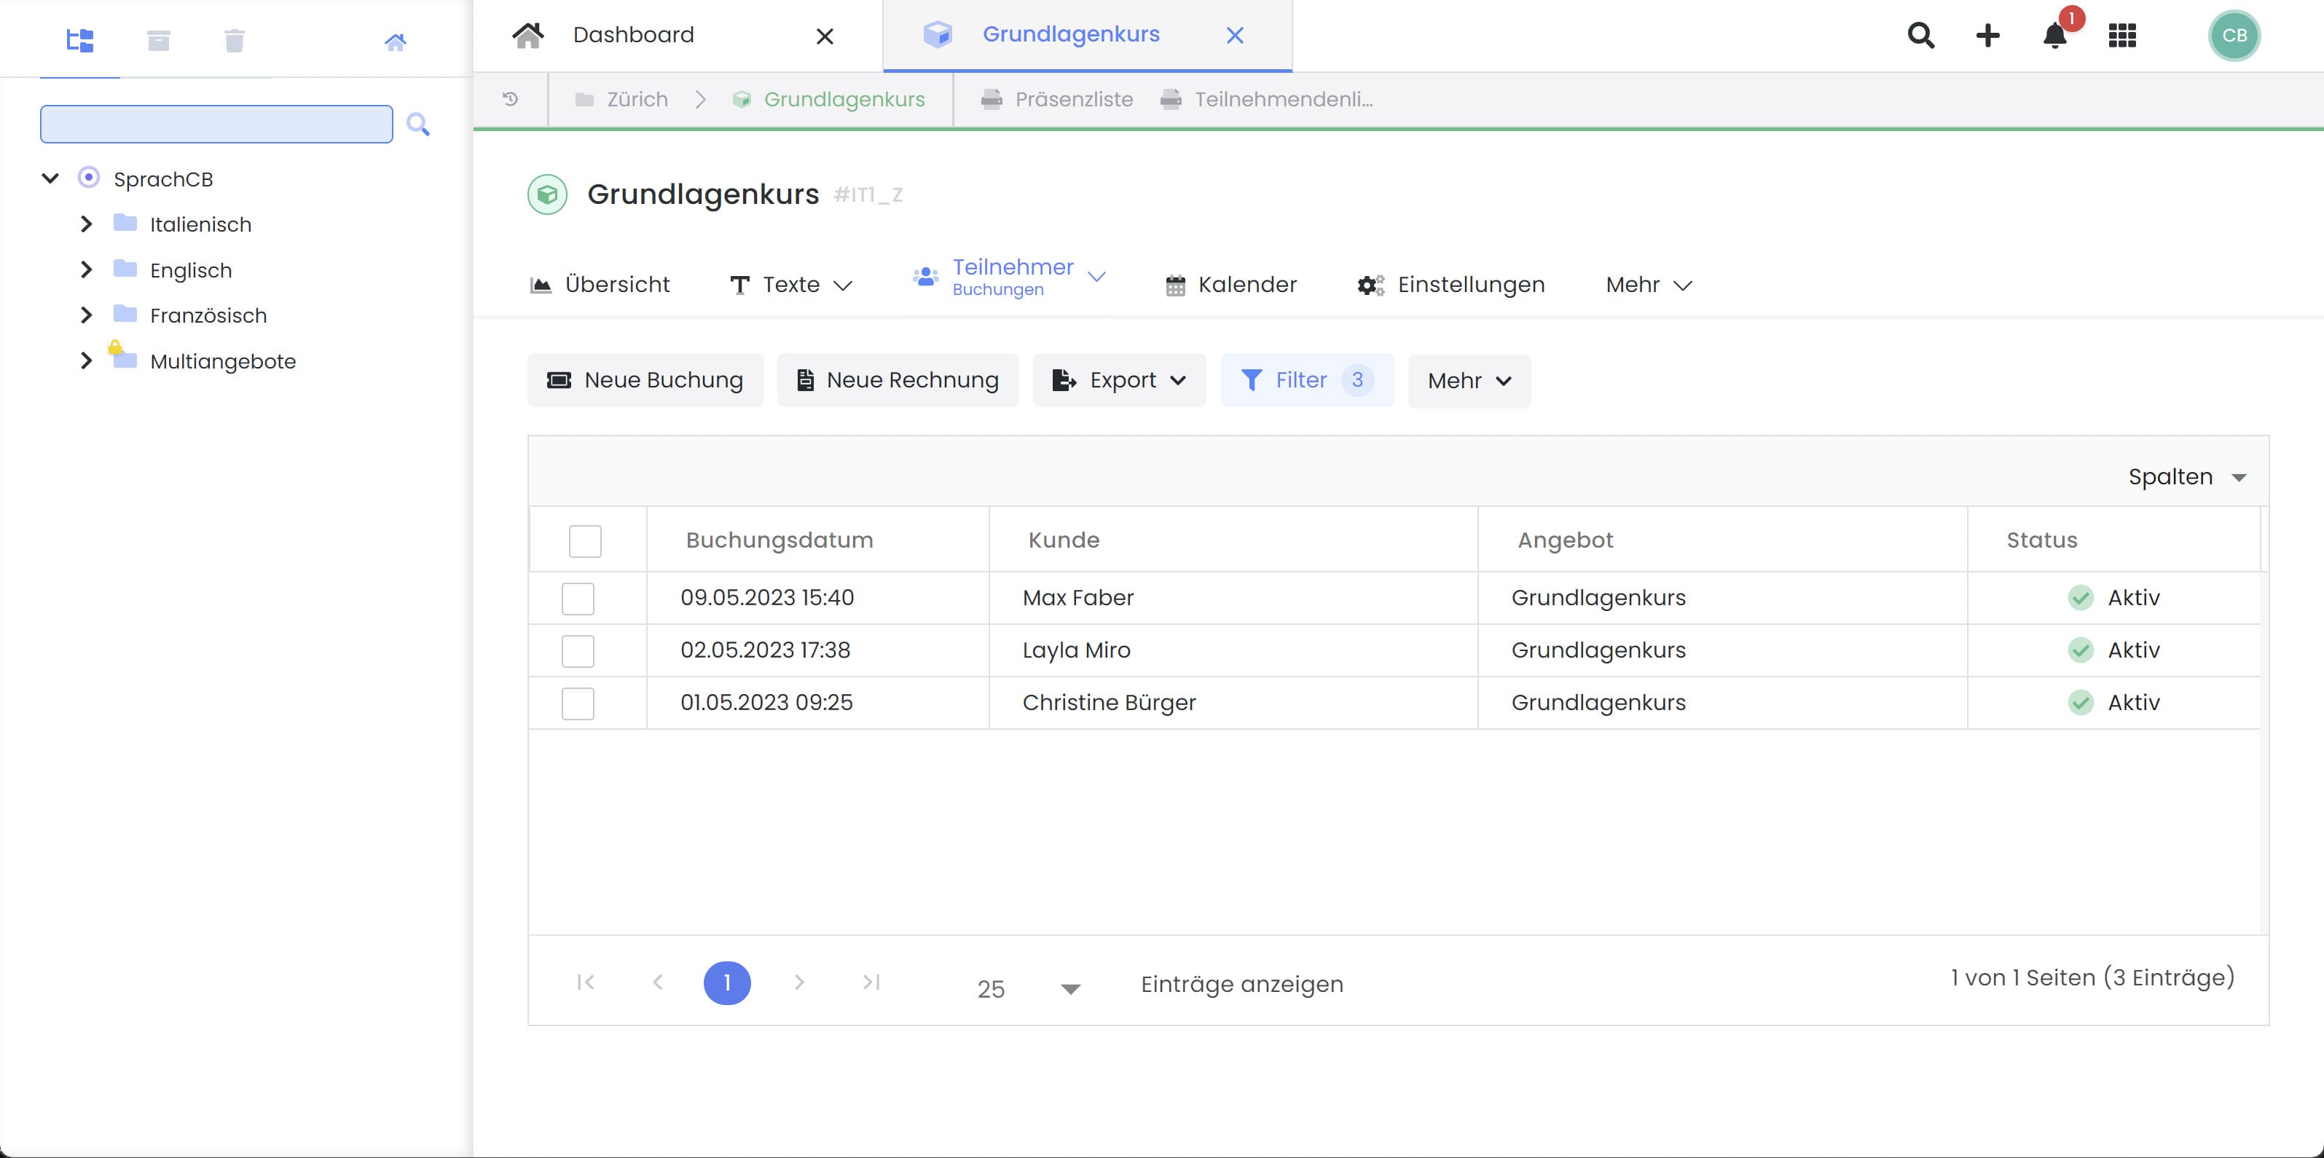Open the Spalten columns dropdown
2324x1158 pixels.
point(2187,477)
